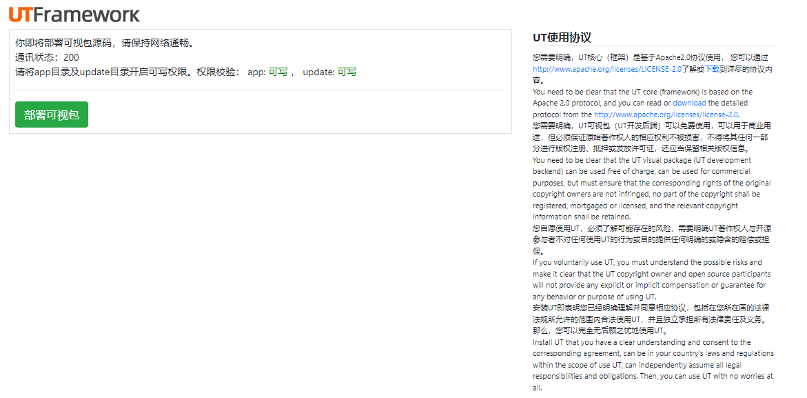Click the green 可写 status next to update
This screenshot has height=398, width=807.
pos(347,72)
